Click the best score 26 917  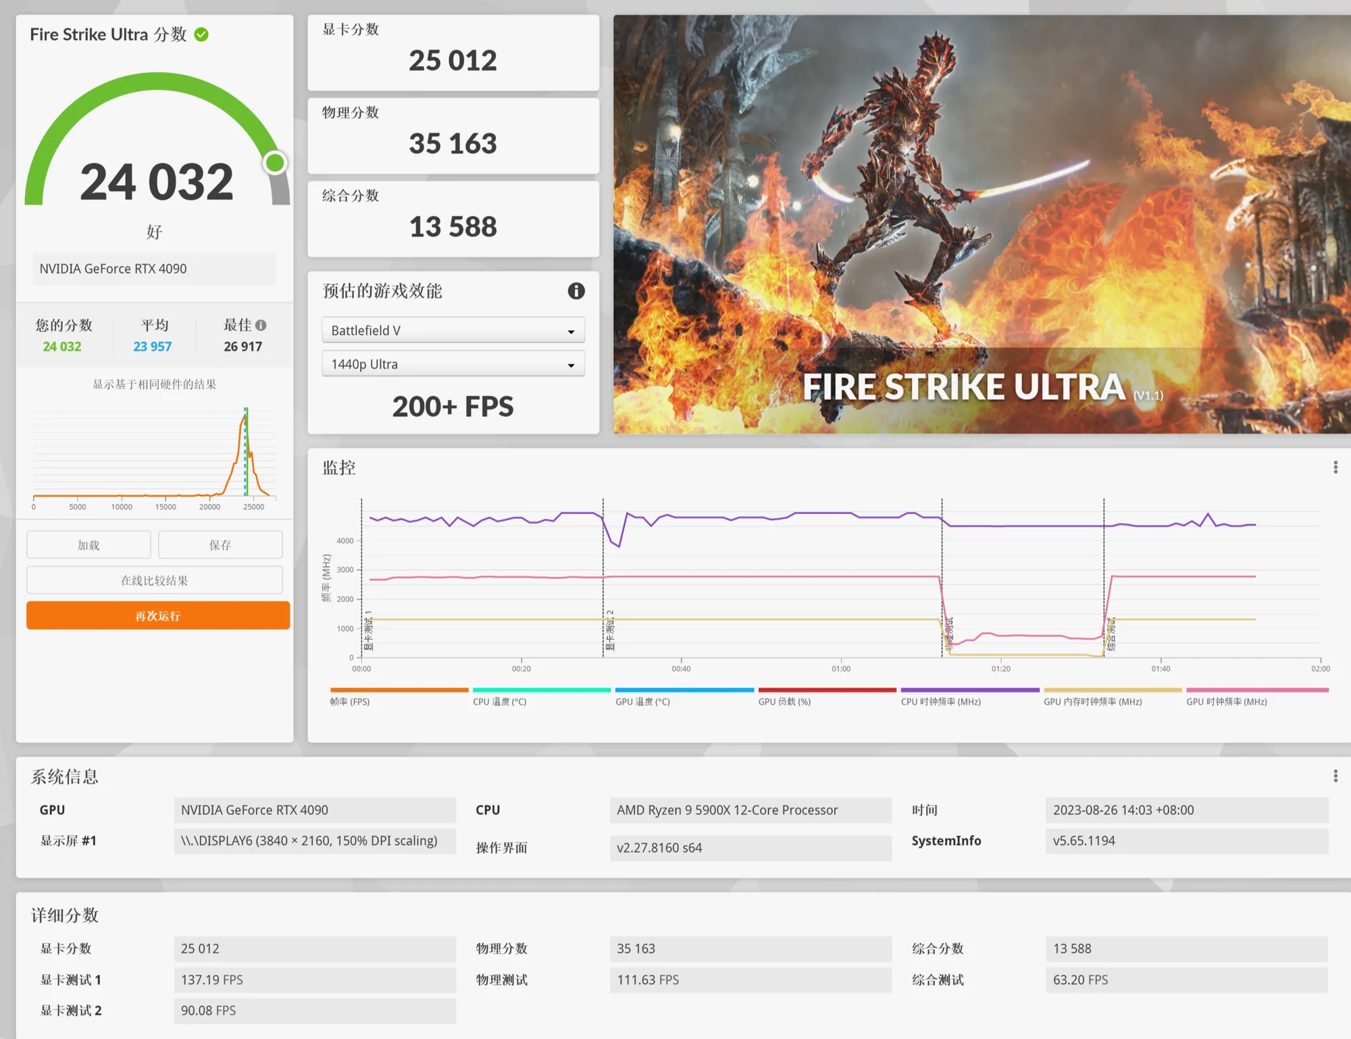click(243, 347)
